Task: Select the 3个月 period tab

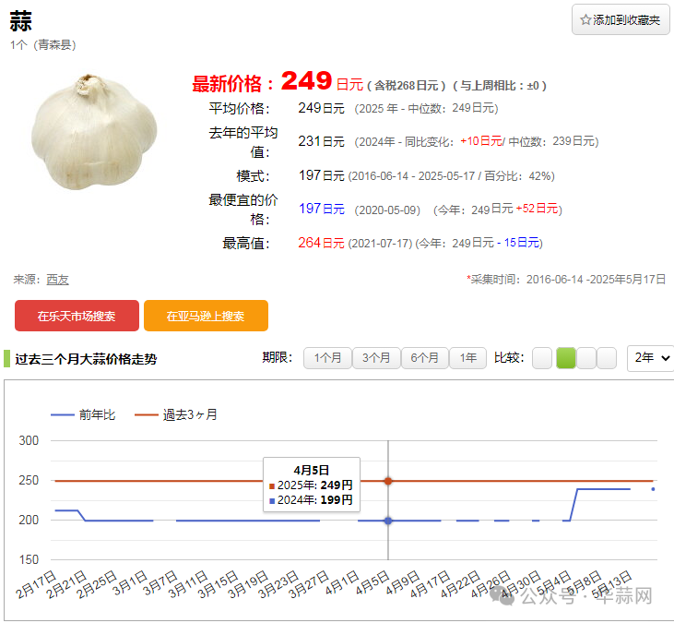Action: (x=376, y=358)
